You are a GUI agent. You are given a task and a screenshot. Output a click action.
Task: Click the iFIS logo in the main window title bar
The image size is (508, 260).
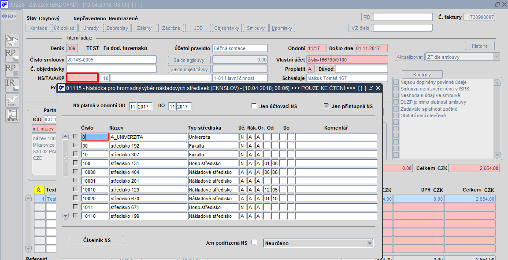click(4, 4)
